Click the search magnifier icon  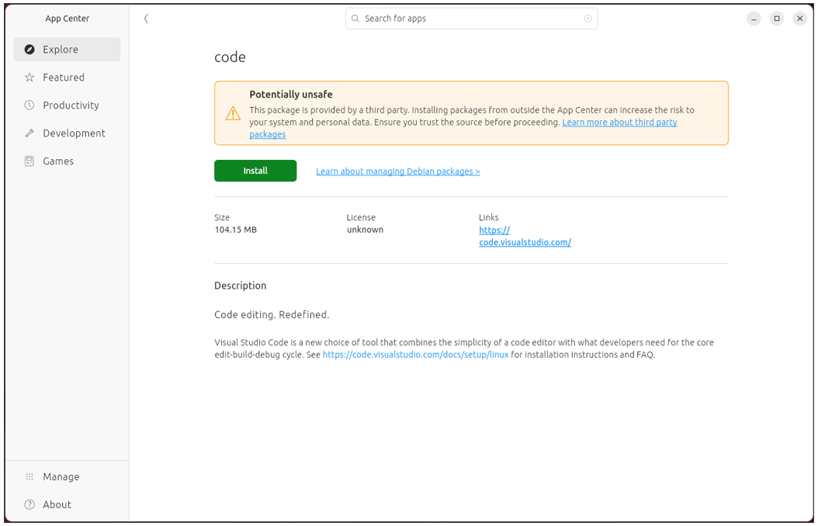point(355,19)
